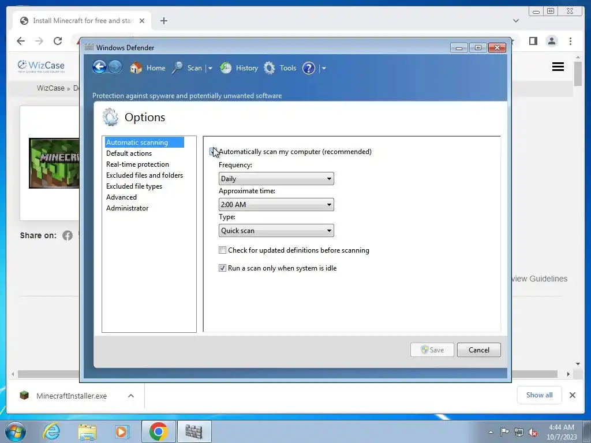Select Excluded file types option
Viewport: 591px width, 443px height.
tap(134, 186)
